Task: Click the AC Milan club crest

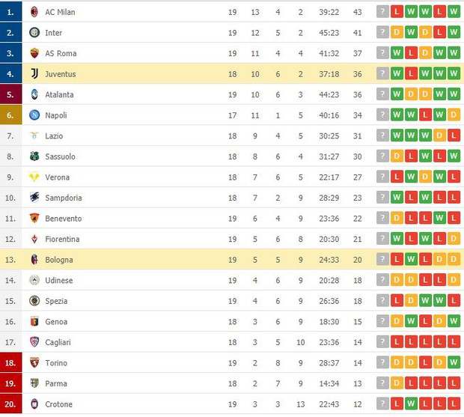Action: pyautogui.click(x=34, y=12)
